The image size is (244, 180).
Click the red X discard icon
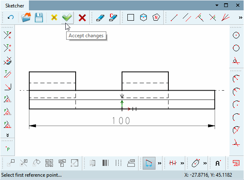point(82,18)
